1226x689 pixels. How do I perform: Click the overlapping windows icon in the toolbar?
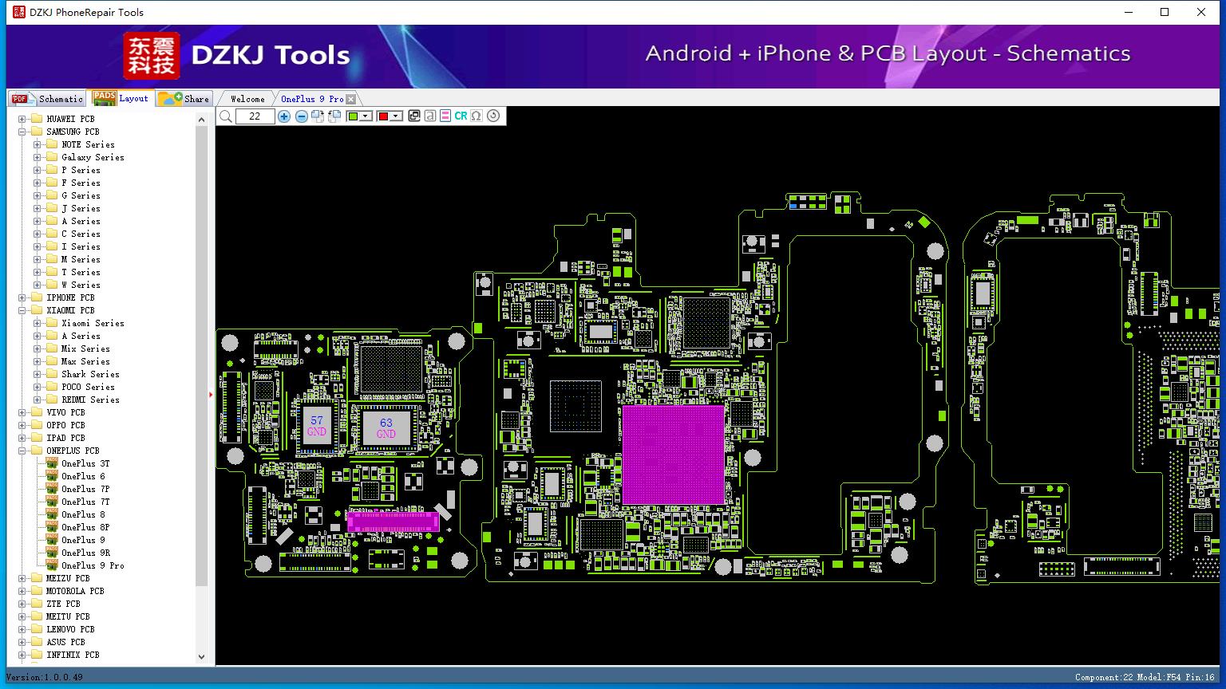tap(414, 116)
